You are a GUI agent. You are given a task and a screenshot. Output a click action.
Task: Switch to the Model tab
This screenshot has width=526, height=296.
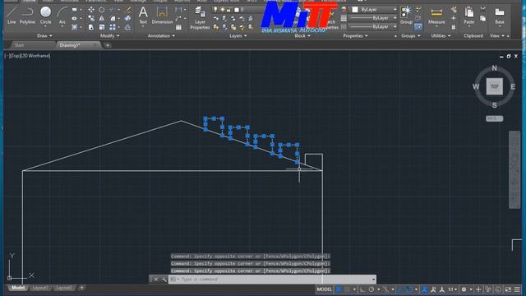pos(18,288)
